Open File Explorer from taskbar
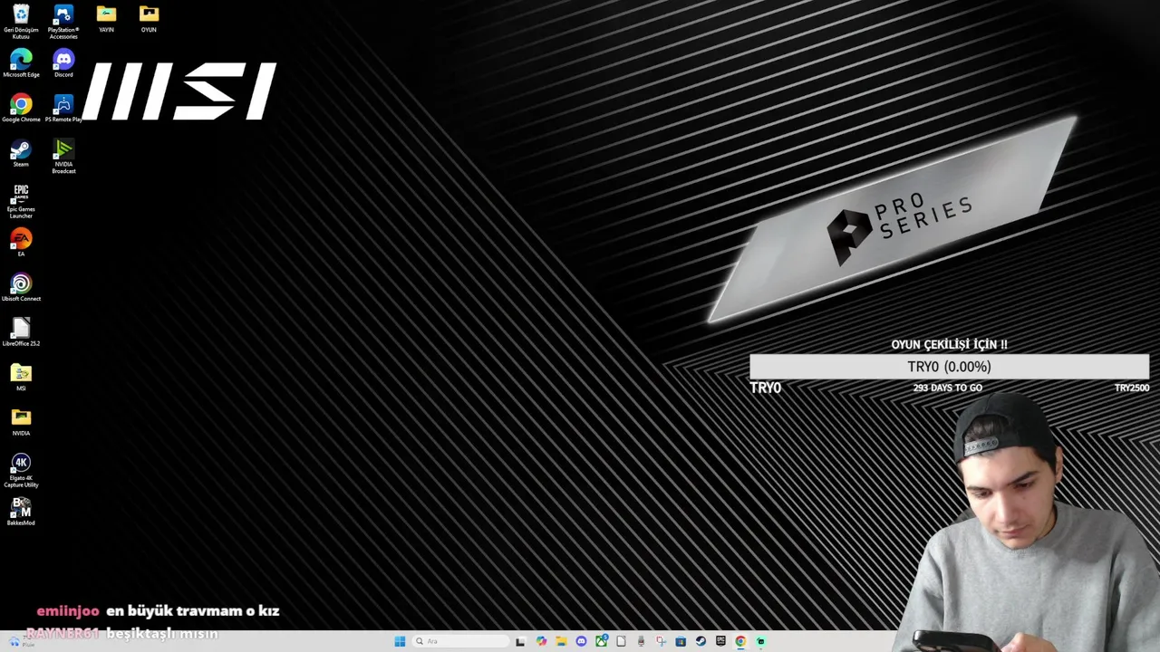The height and width of the screenshot is (652, 1160). point(561,641)
